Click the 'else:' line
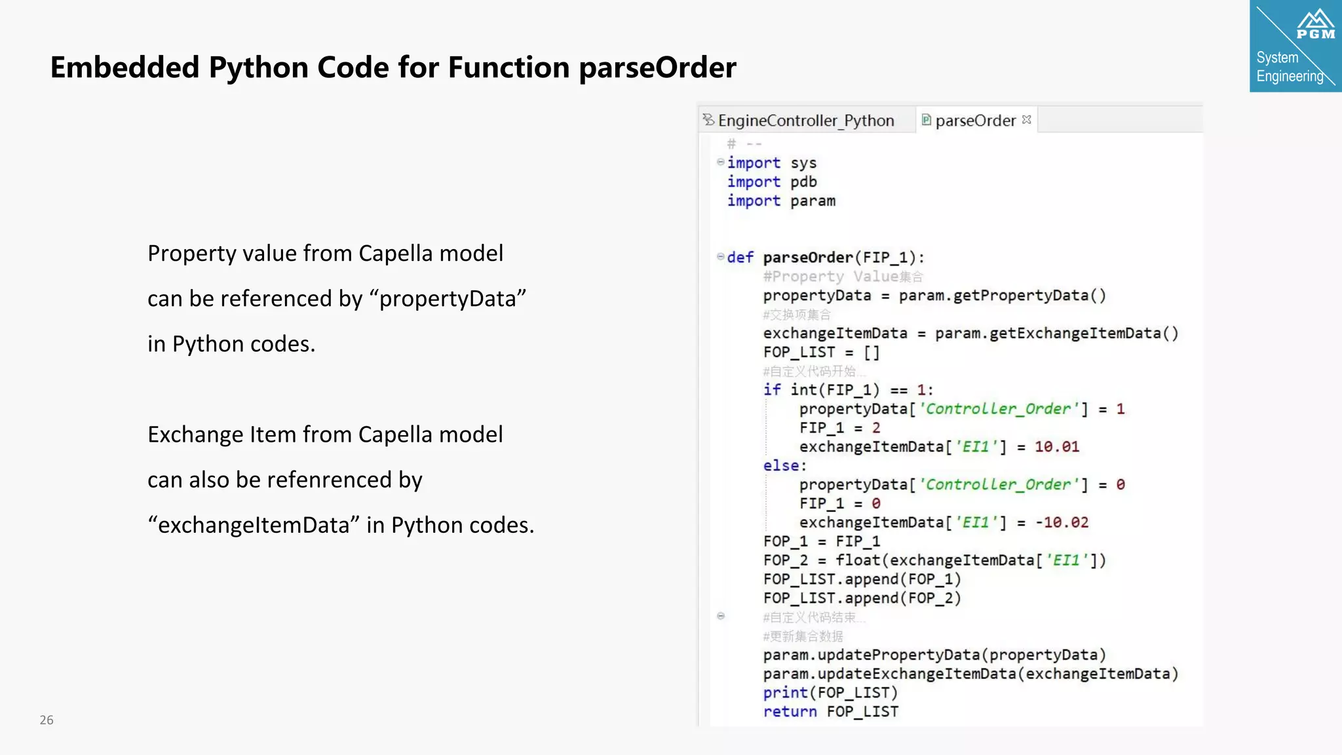This screenshot has width=1342, height=755. 785,465
